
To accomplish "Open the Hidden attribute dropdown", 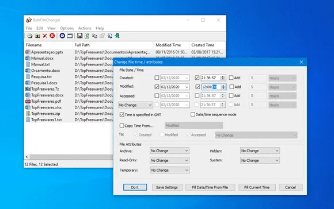I will pos(260,150).
